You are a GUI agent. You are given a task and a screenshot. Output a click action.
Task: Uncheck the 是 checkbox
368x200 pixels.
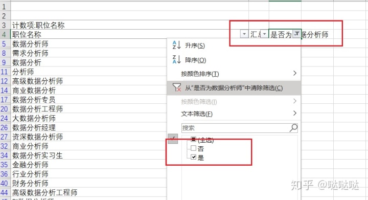pyautogui.click(x=193, y=157)
